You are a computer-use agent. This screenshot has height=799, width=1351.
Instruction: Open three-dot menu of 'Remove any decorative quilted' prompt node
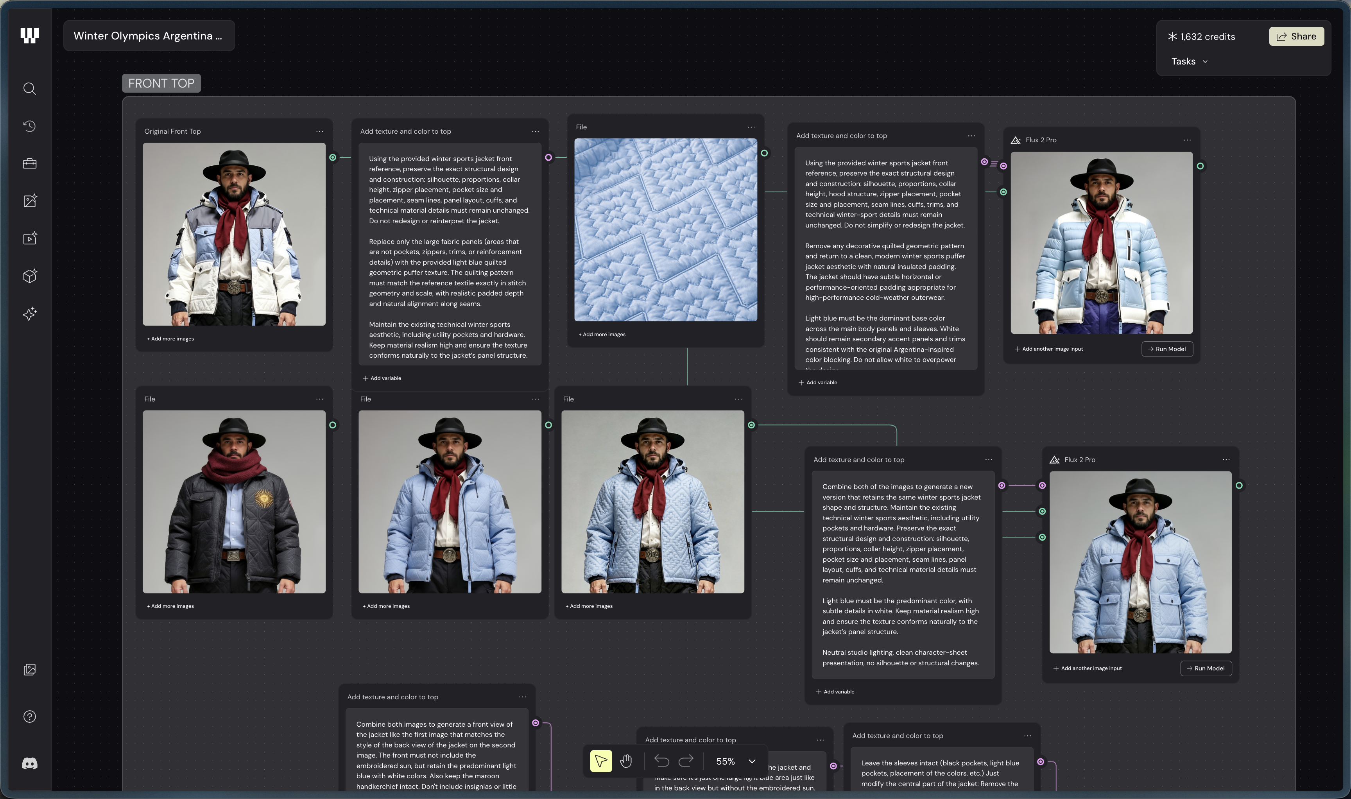pos(971,136)
